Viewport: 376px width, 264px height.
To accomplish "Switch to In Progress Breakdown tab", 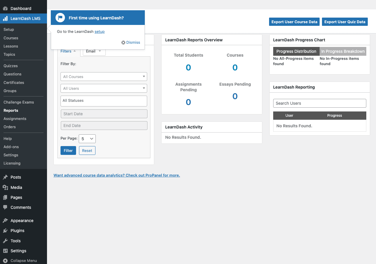I will pyautogui.click(x=343, y=51).
